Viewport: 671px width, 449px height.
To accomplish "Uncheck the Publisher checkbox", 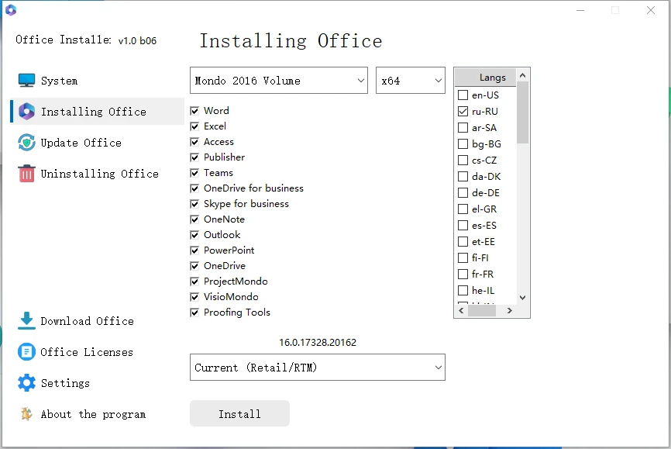I will click(x=194, y=157).
